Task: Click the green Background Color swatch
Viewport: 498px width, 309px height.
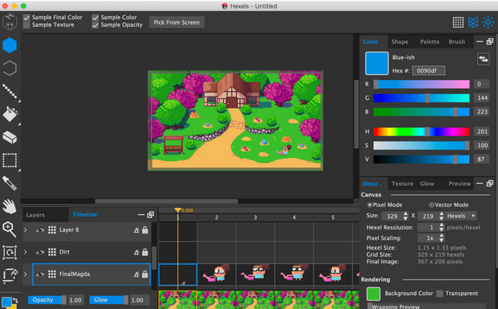Action: [x=373, y=294]
